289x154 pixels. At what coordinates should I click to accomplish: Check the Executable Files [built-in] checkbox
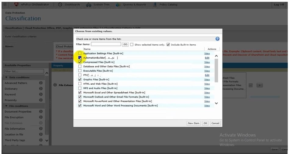(80, 71)
